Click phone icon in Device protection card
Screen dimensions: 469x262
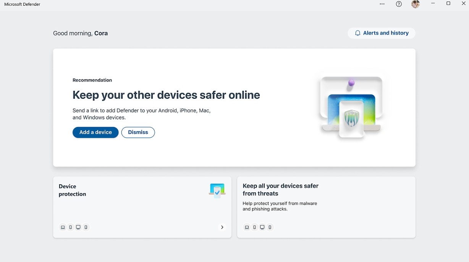pyautogui.click(x=86, y=227)
